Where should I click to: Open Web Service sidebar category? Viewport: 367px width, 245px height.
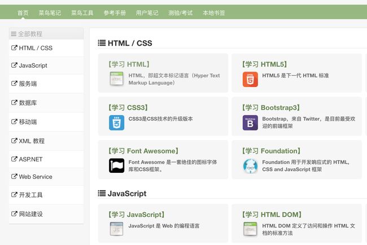point(46,177)
